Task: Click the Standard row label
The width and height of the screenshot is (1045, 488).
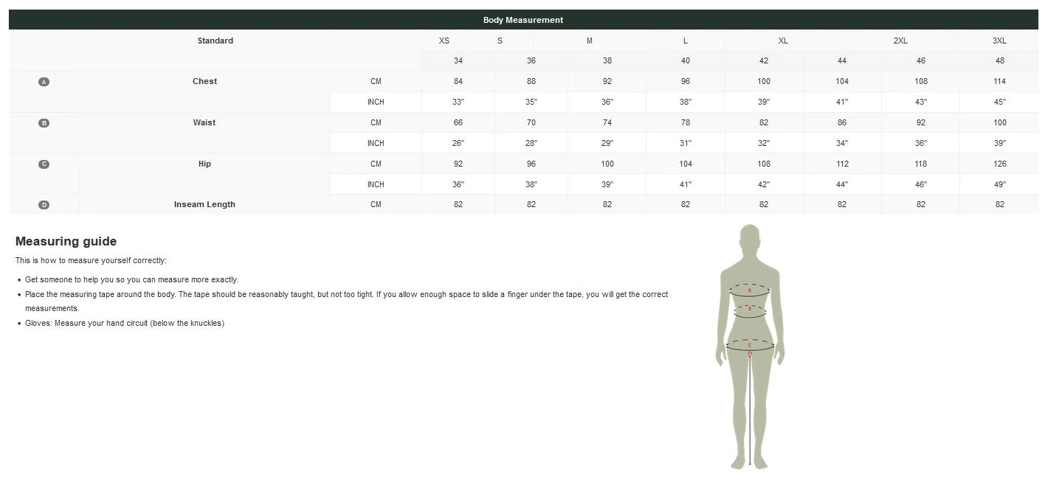Action: 215,41
